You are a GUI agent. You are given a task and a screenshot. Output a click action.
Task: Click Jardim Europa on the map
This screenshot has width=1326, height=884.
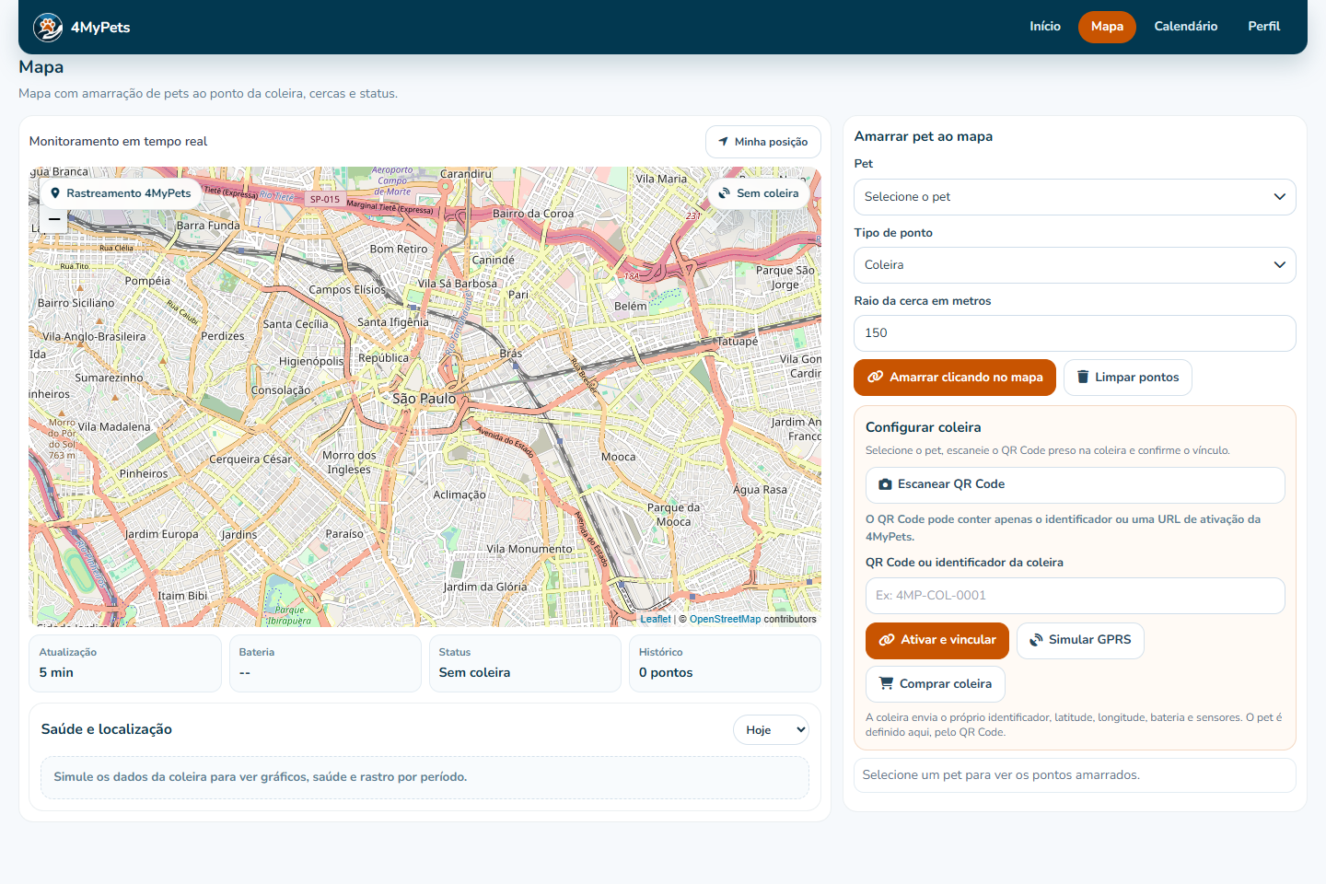pyautogui.click(x=162, y=534)
